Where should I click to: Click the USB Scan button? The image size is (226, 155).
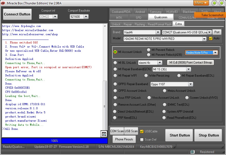pos(131,131)
